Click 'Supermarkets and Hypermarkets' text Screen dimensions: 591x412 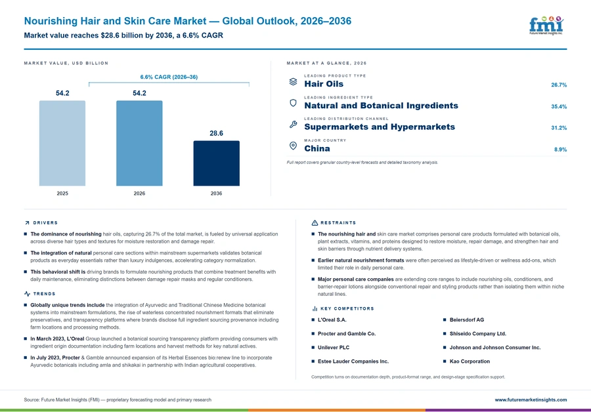pos(380,127)
